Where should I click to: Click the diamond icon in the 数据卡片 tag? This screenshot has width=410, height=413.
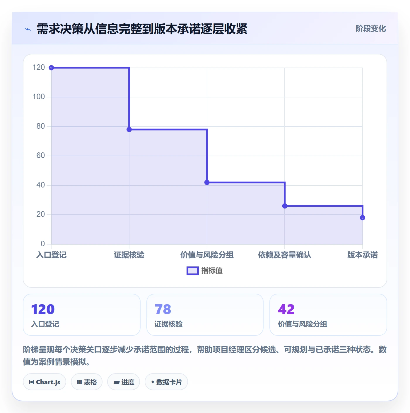(x=153, y=382)
